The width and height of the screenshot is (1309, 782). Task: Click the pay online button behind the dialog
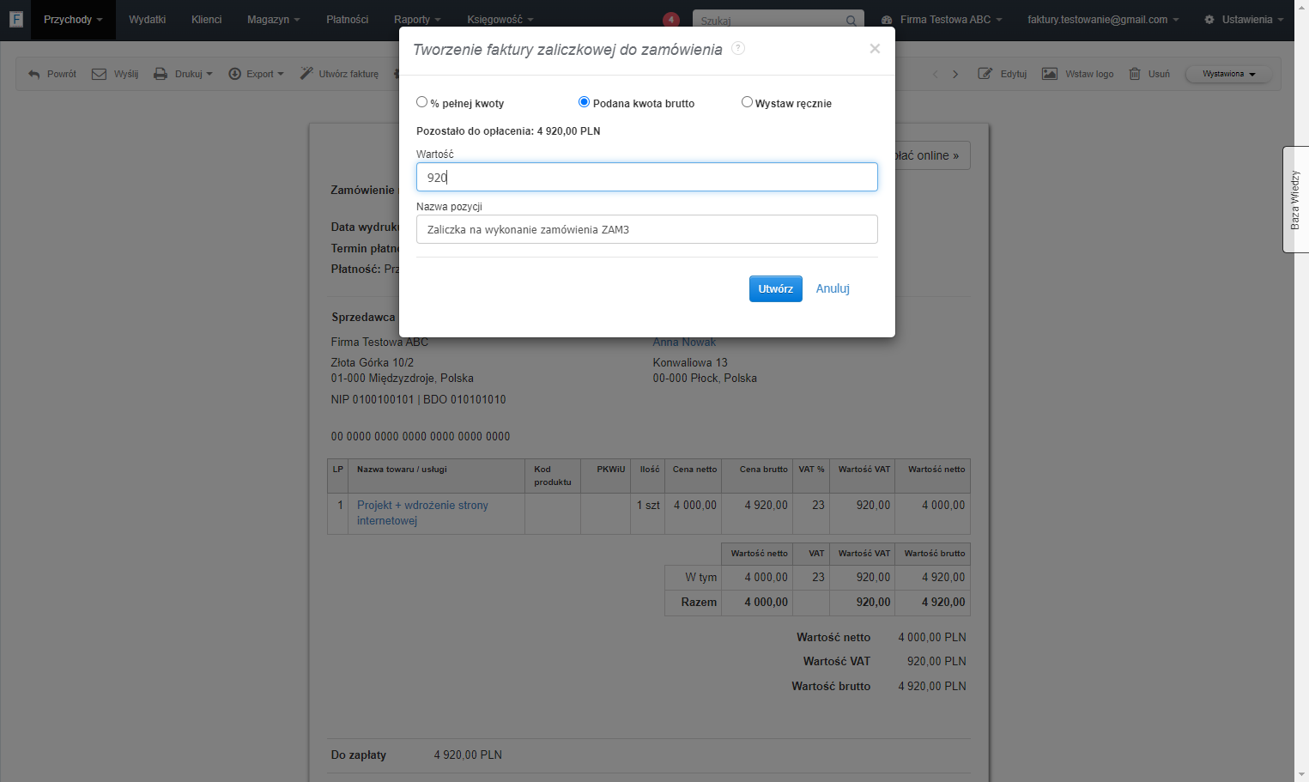[932, 155]
